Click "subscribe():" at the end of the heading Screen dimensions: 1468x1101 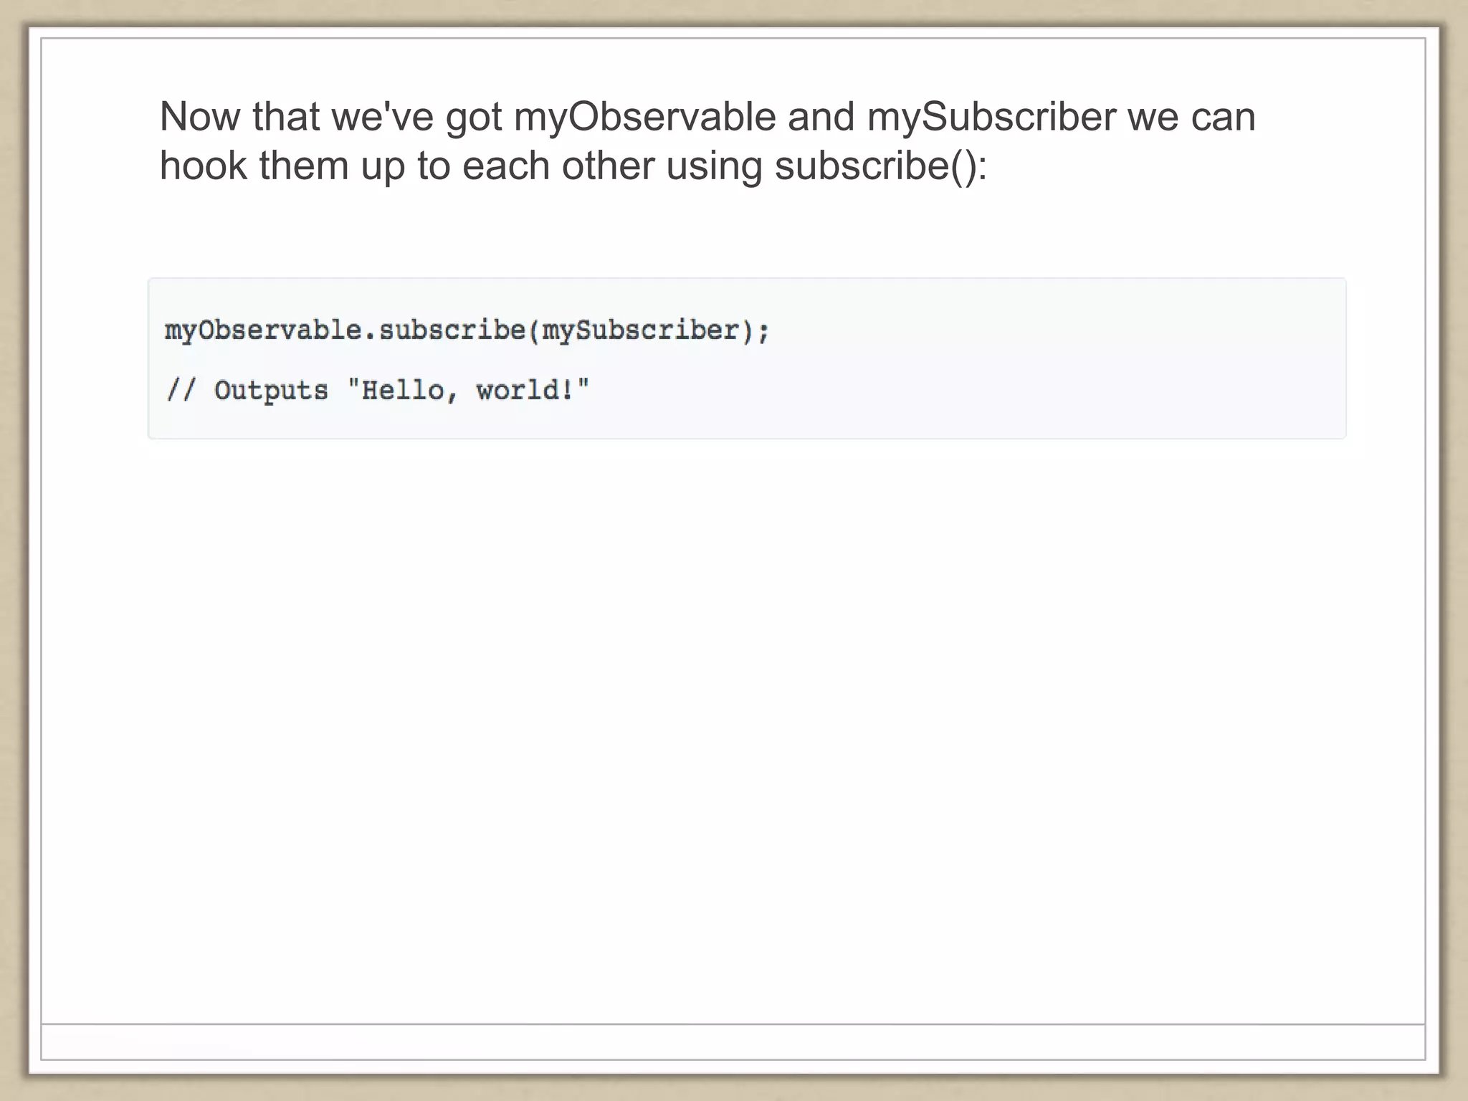(x=881, y=166)
